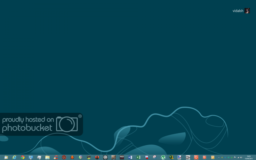256x160 pixels.
Task: Show hidden system tray icons arrow
Action: (x=219, y=157)
